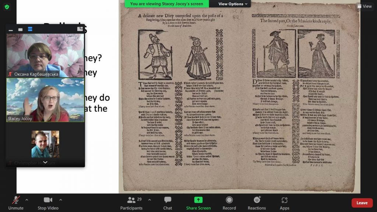Switch video panel to single-speaker view

point(21,29)
